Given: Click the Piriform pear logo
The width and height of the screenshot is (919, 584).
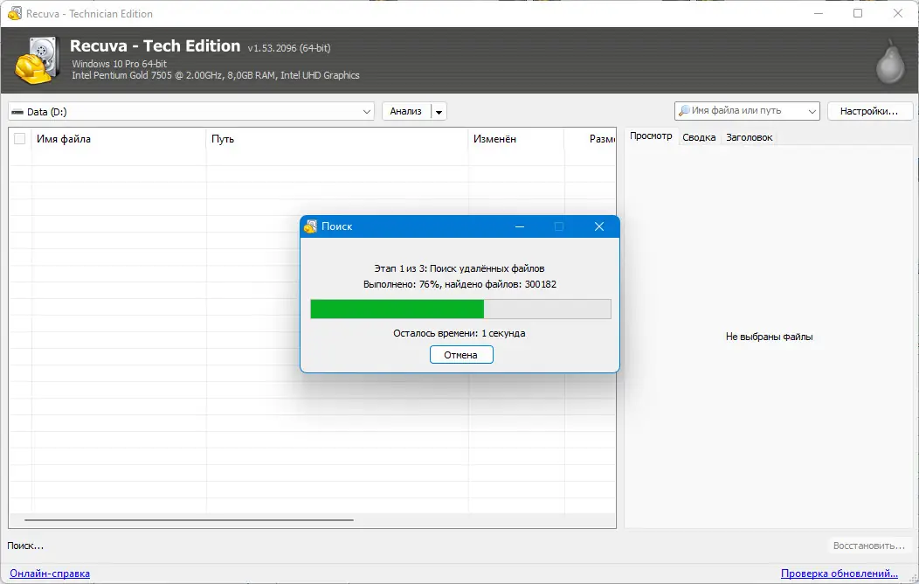Looking at the screenshot, I should click(x=890, y=61).
